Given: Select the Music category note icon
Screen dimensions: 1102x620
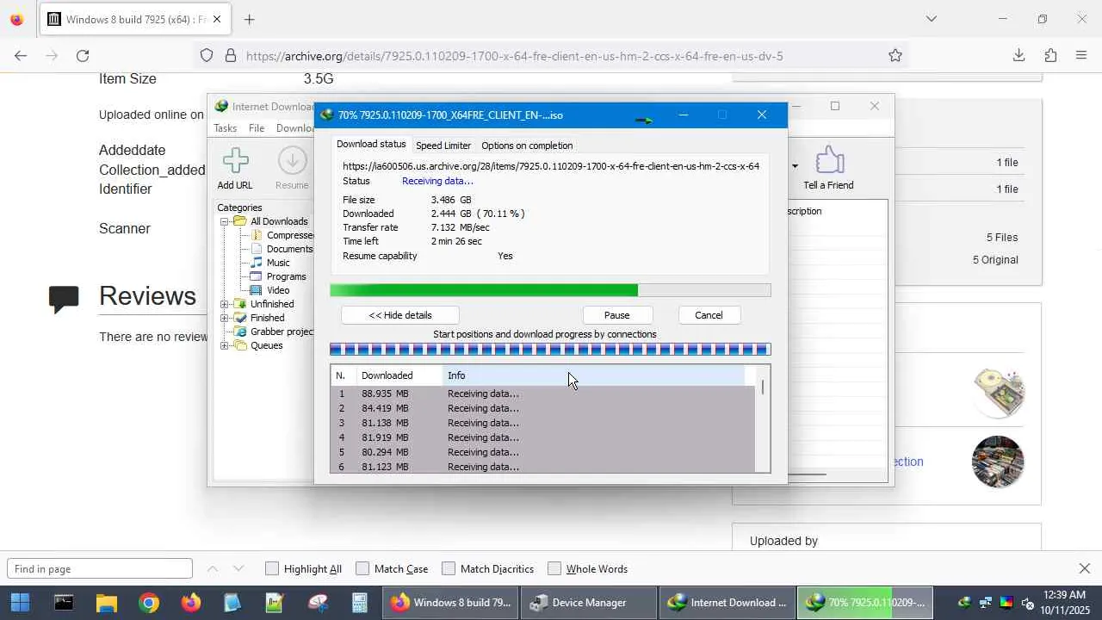Looking at the screenshot, I should click(257, 263).
